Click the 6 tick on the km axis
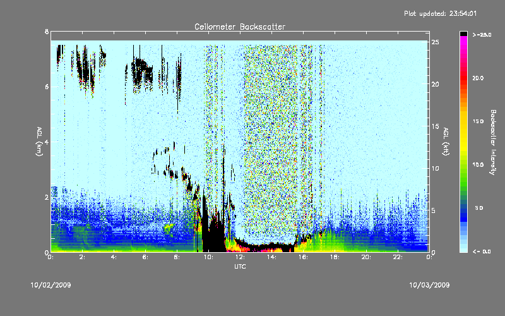This screenshot has height=316, width=505. 47,87
